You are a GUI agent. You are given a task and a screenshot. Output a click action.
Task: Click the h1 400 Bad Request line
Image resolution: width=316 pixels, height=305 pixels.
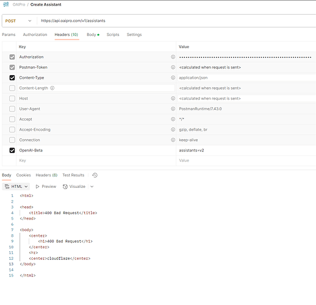point(65,242)
